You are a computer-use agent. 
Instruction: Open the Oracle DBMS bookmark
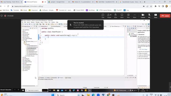point(79,10)
